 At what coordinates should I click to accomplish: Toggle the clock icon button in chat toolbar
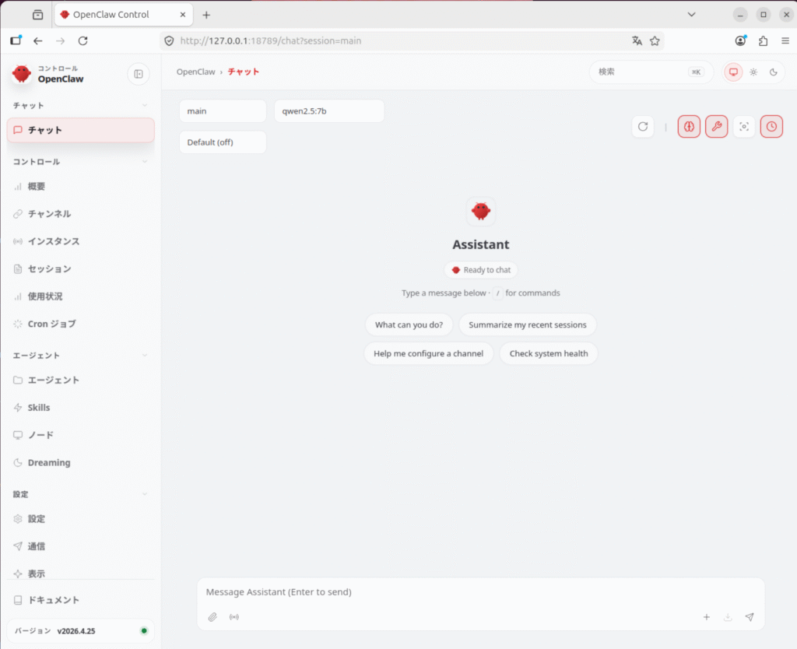pos(771,126)
